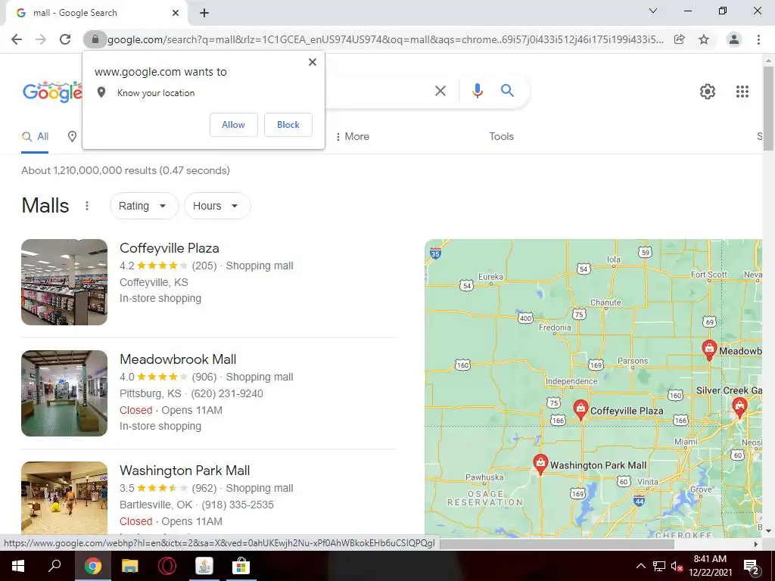Open a new tab with plus button

coord(204,13)
